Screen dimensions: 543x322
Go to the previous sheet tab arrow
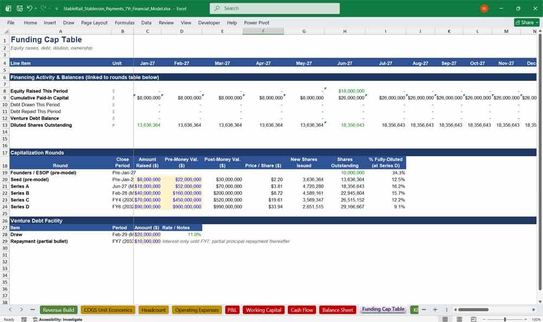pos(10,310)
